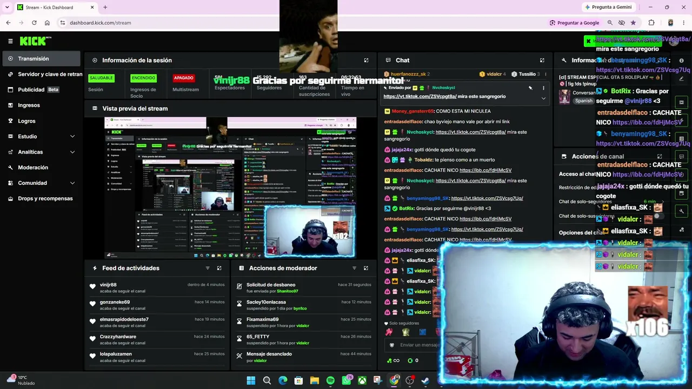Open the browser home page
Viewport: 692px width, 389px height.
click(47, 23)
